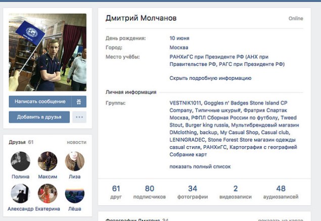Open the 48 аудиозаписей counter
Viewport: 321px width, 221px height.
pos(281,192)
